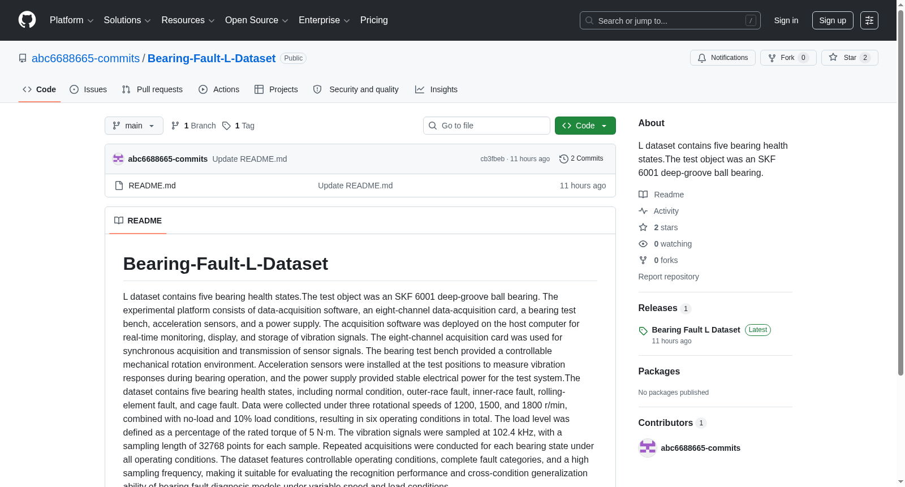Open the README.md file
The width and height of the screenshot is (905, 487).
click(x=152, y=186)
